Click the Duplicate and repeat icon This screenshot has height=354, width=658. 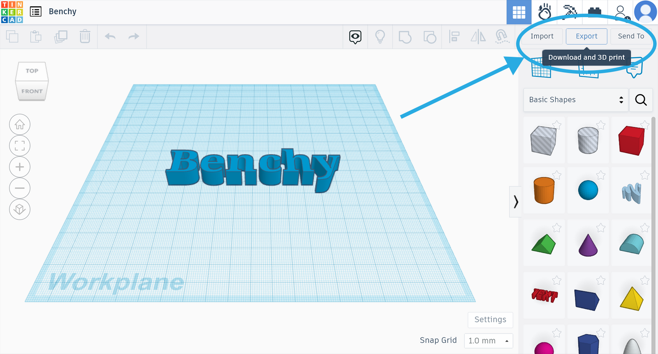coord(61,37)
